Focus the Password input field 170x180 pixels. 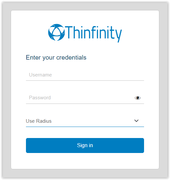pos(80,98)
